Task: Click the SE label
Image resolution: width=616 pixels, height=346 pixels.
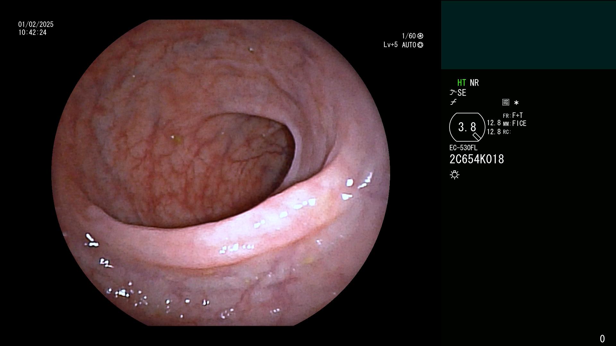Action: coord(462,93)
